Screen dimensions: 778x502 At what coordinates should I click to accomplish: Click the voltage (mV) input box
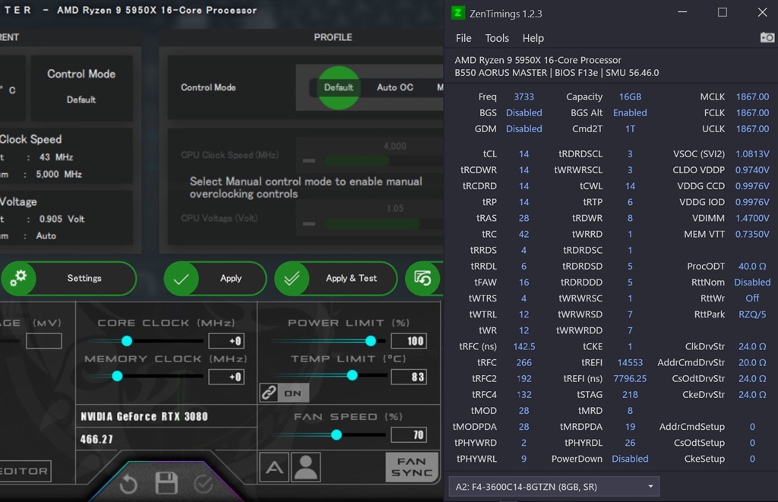(43, 341)
